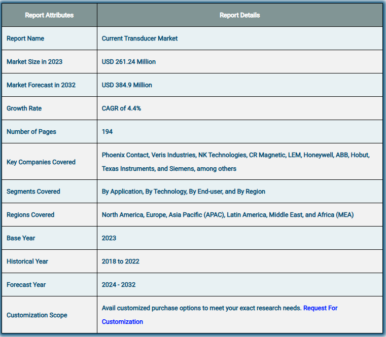
Task: Select the Report Attributes column header
Action: pyautogui.click(x=49, y=15)
